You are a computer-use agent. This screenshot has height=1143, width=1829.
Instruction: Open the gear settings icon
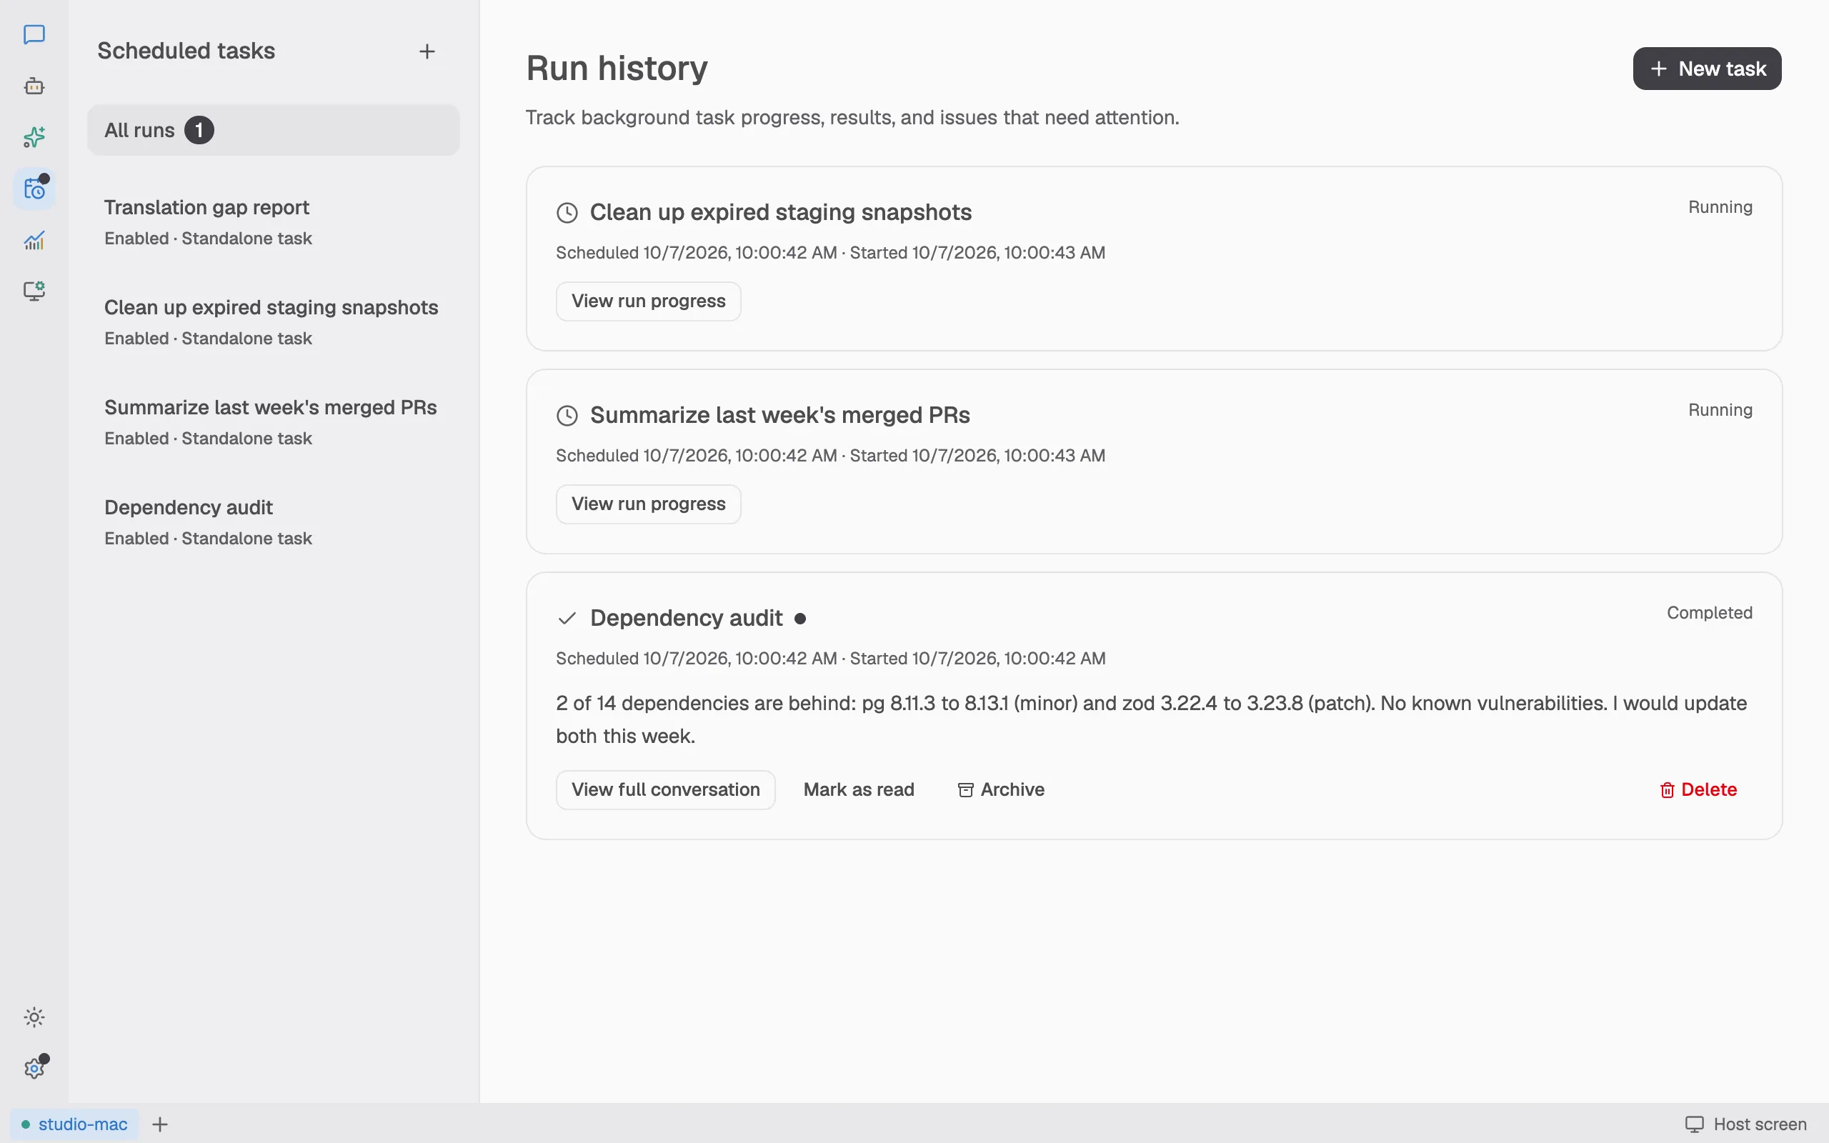tap(34, 1068)
